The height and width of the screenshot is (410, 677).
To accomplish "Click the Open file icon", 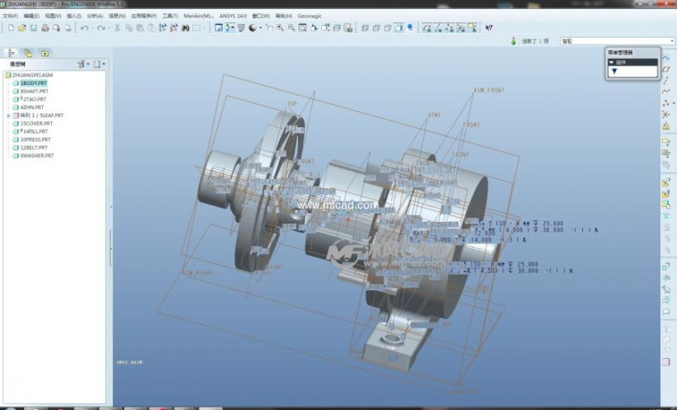I will pos(21,27).
